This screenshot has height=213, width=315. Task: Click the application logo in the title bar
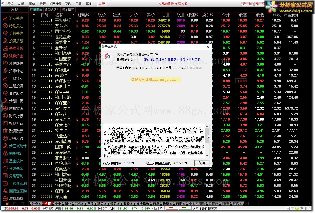(3, 4)
